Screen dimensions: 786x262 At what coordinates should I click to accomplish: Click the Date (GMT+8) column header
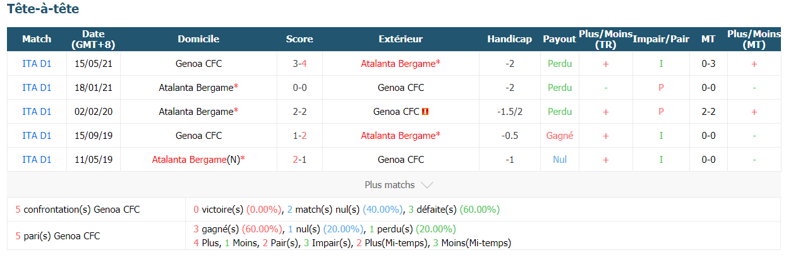94,39
